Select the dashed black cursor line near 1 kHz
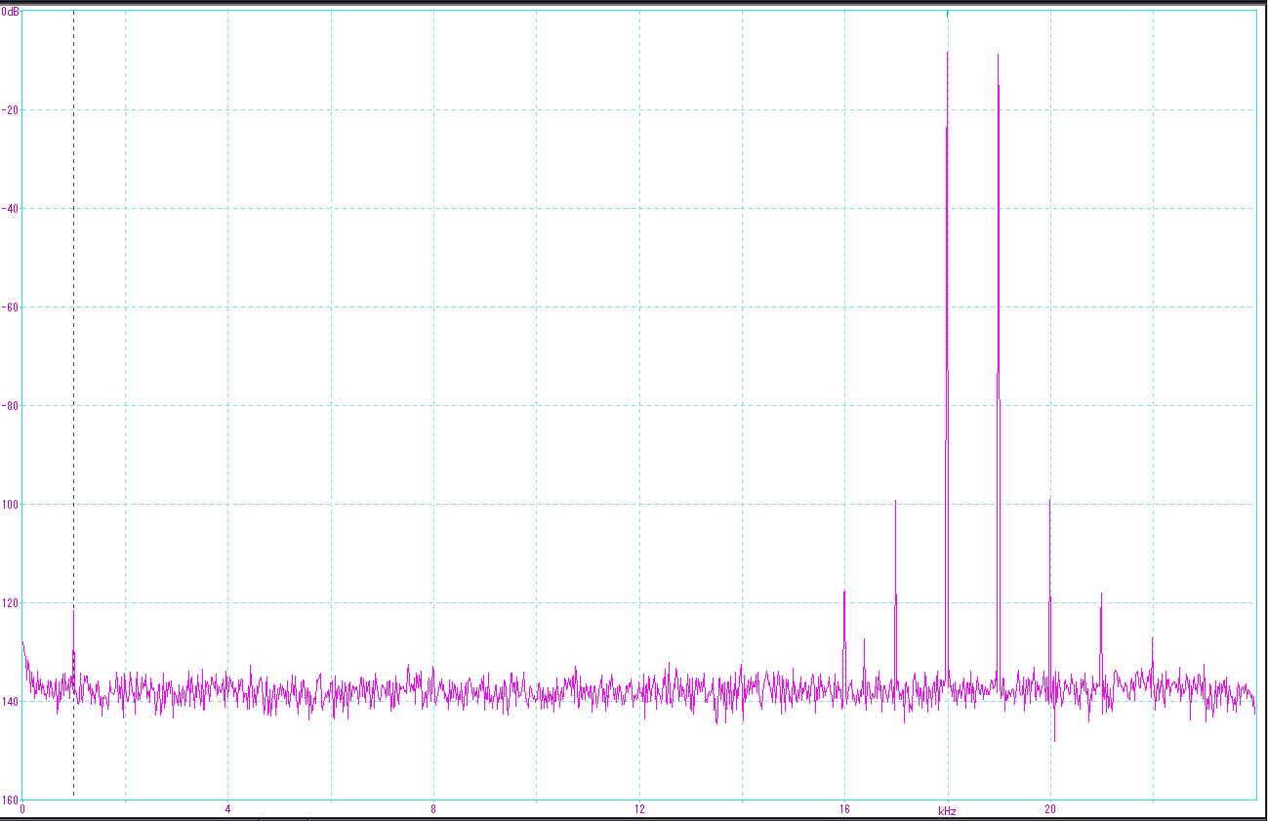This screenshot has width=1268, height=821. pyautogui.click(x=73, y=405)
